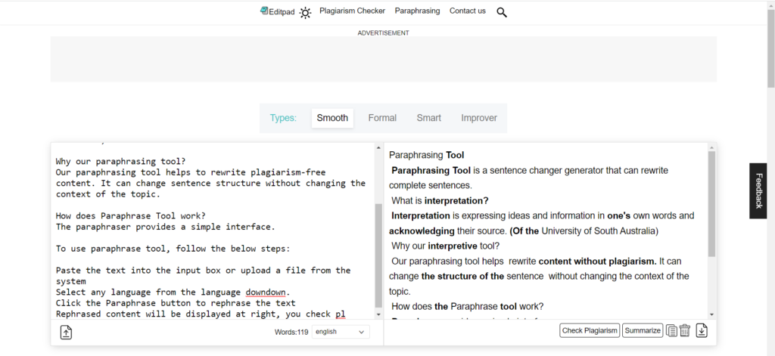Open the search magnifier icon
The height and width of the screenshot is (356, 775).
click(502, 13)
